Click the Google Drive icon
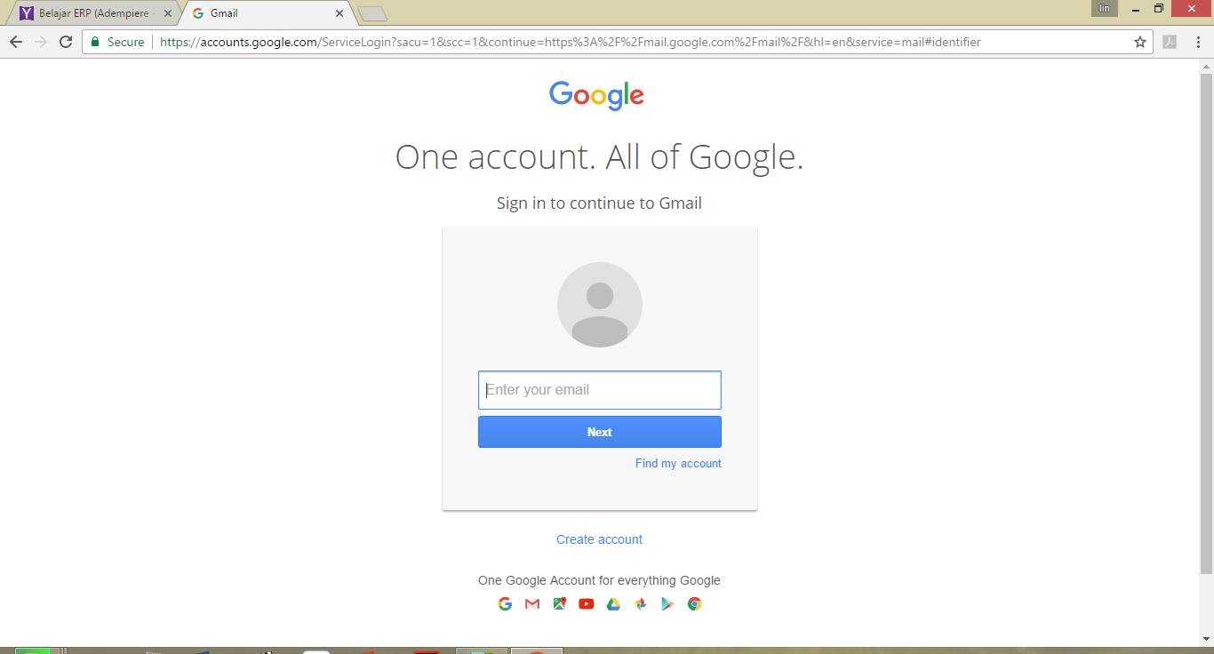This screenshot has height=654, width=1214. point(613,604)
